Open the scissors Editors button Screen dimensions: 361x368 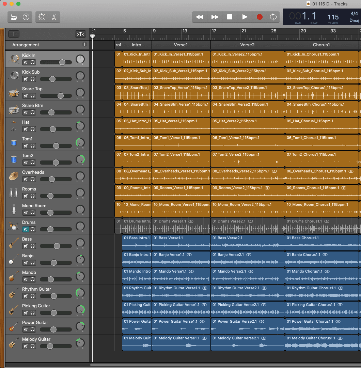pos(54,17)
